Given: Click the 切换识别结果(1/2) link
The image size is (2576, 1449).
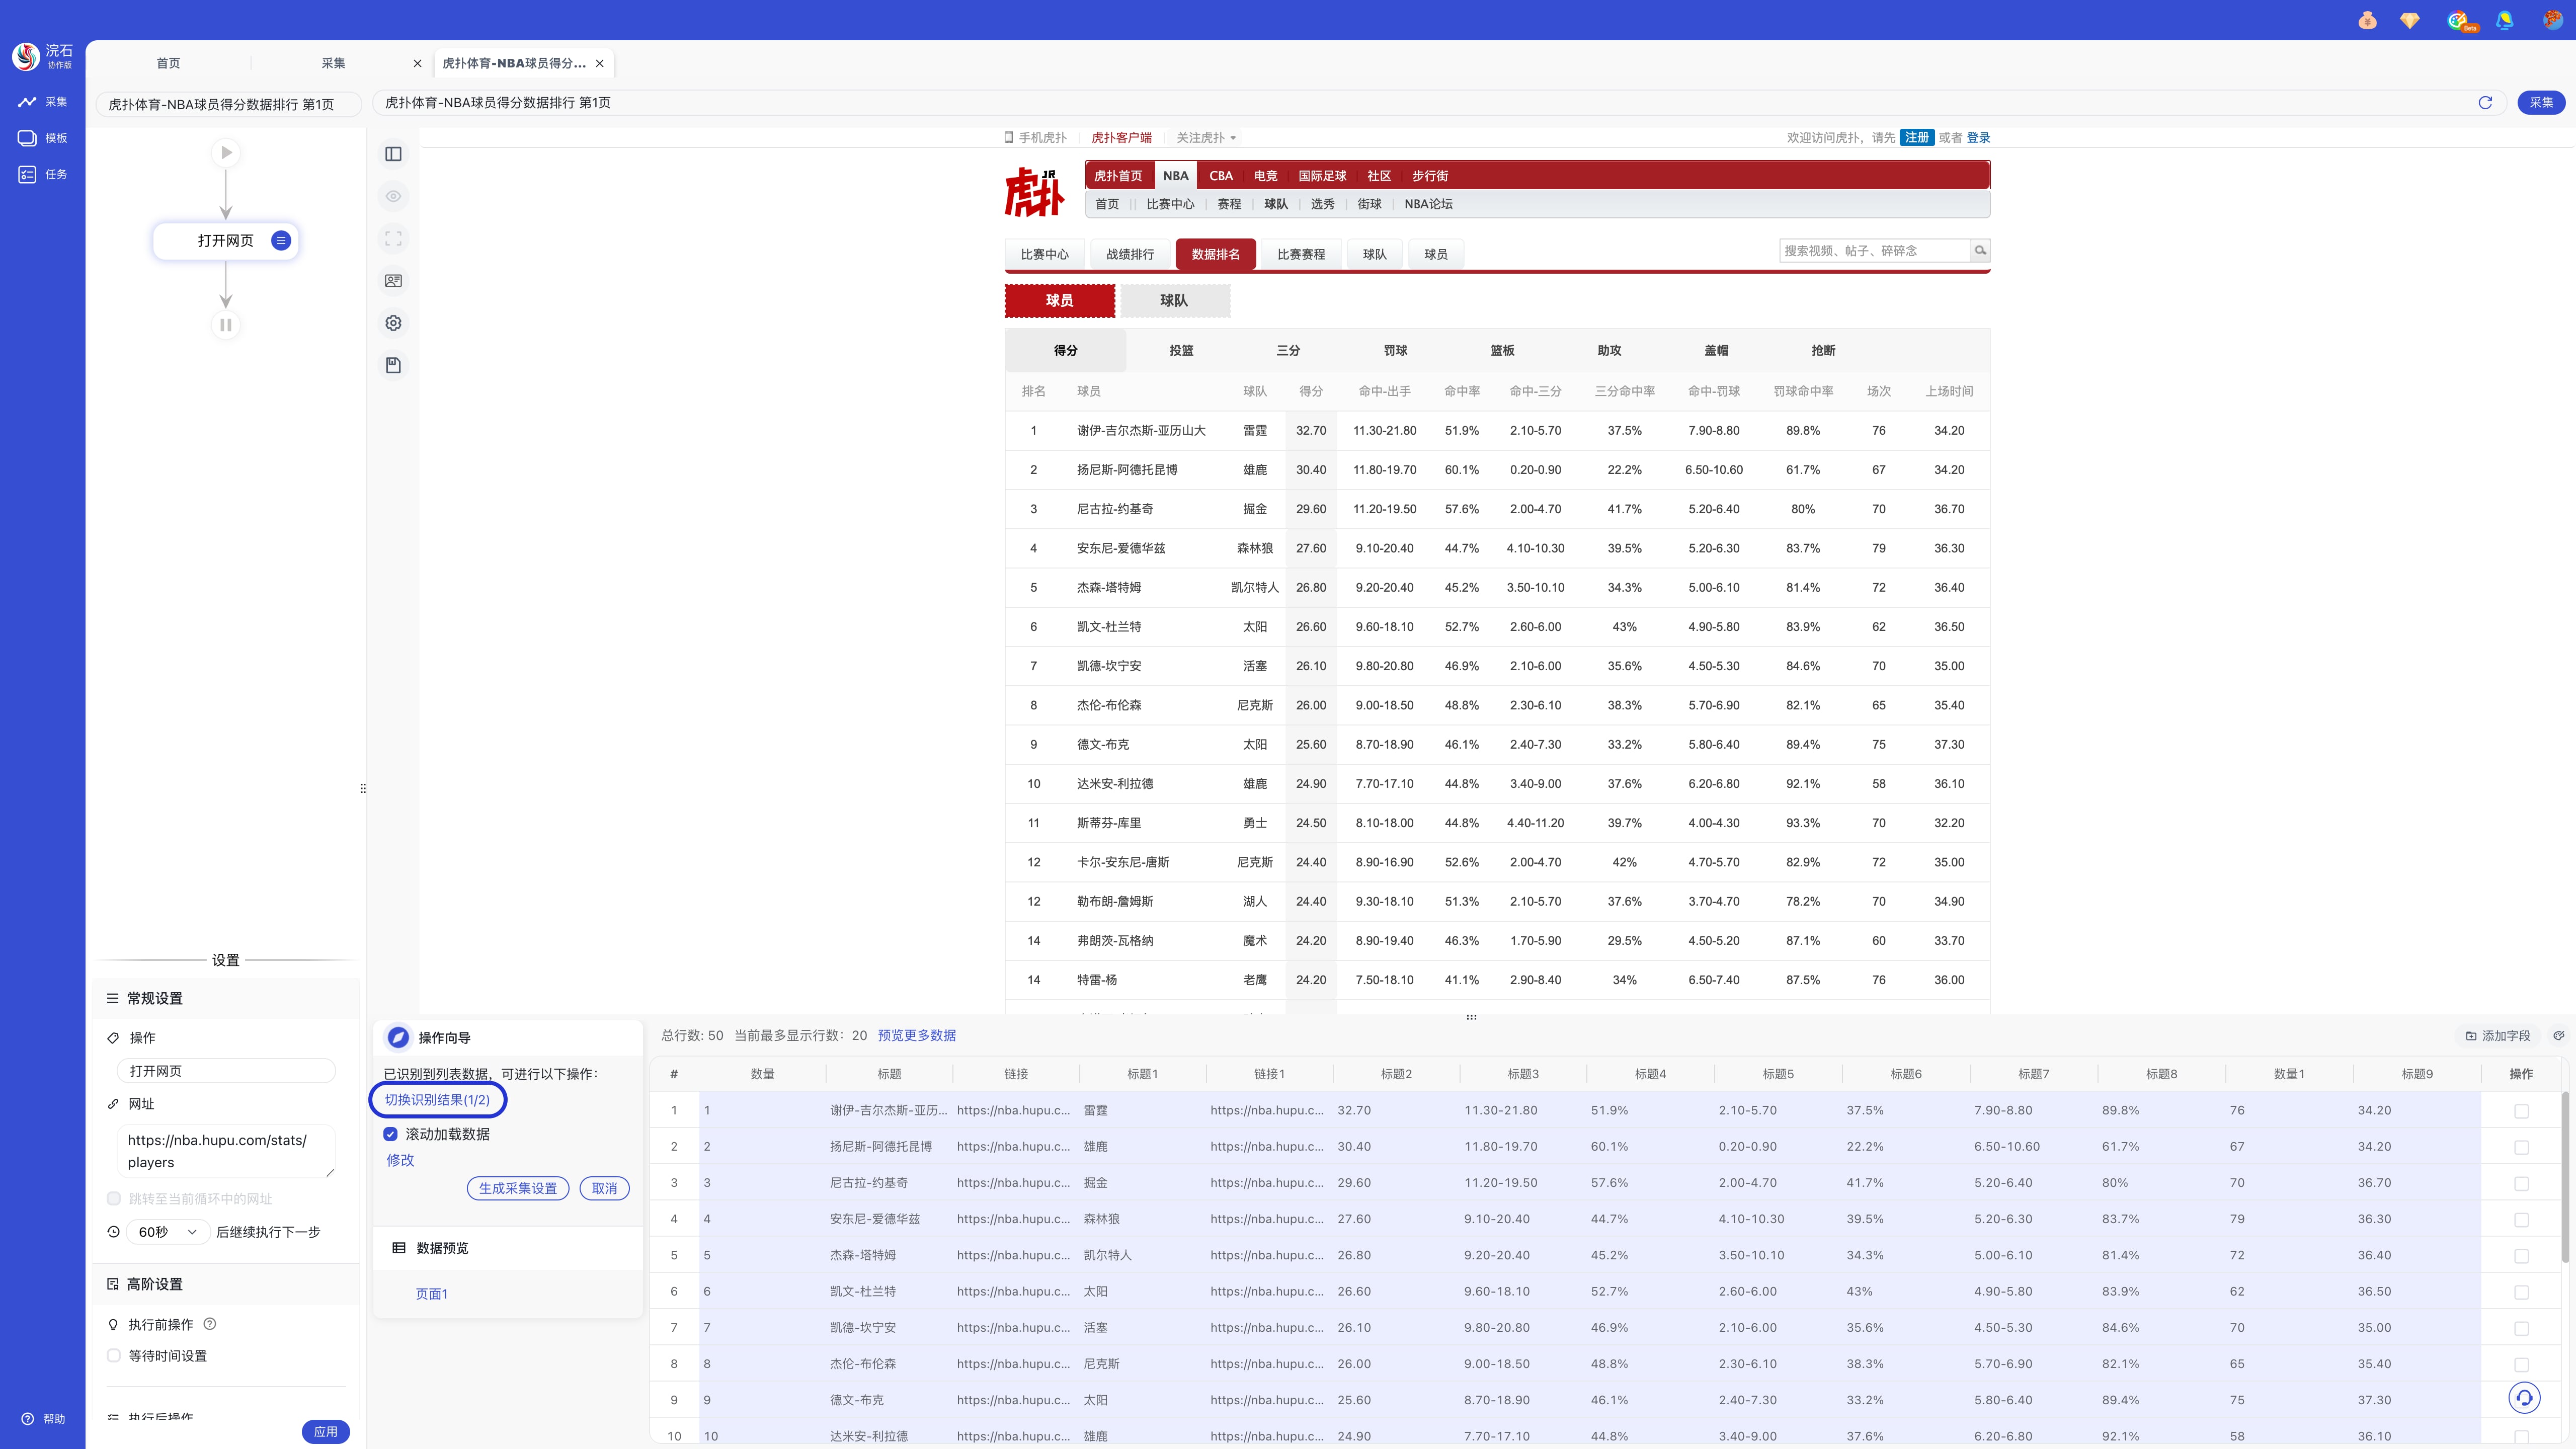Looking at the screenshot, I should 437,1099.
